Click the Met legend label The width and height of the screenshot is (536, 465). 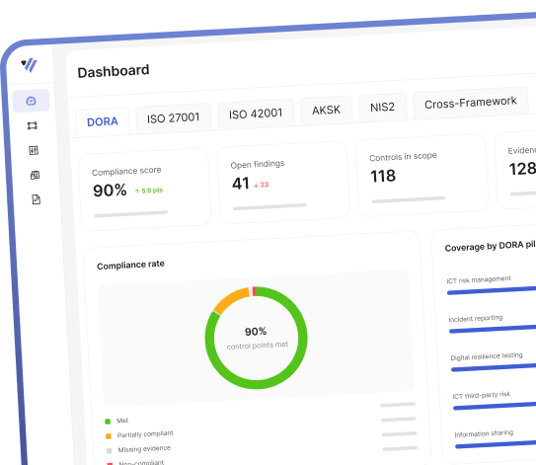[122, 421]
